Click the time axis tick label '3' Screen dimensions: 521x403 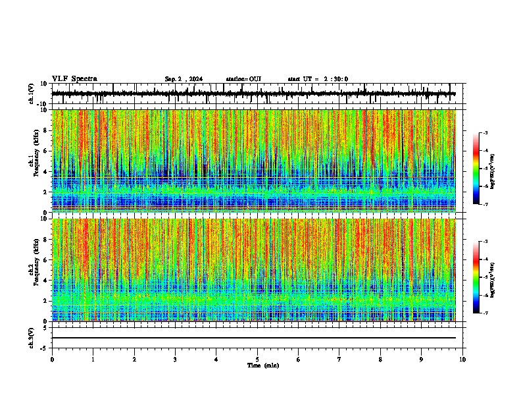coord(175,360)
